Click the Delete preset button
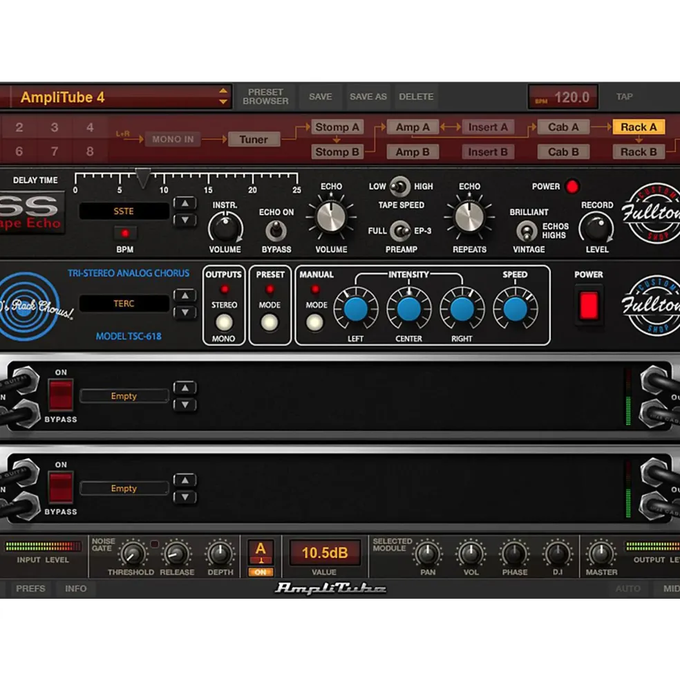This screenshot has height=681, width=680. pos(416,96)
